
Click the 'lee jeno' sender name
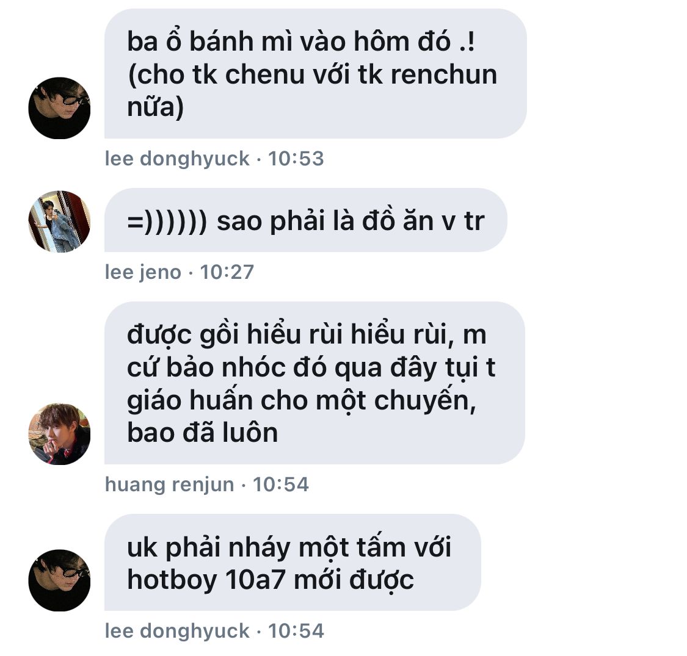point(143,272)
